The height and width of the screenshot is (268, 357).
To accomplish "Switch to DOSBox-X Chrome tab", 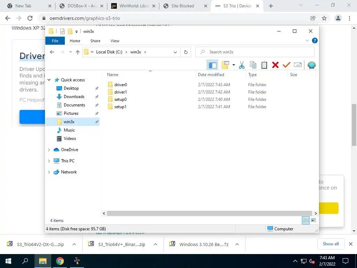I will 81,6.
